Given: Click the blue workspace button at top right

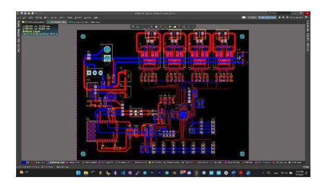Looking at the screenshot, I should (x=267, y=18).
